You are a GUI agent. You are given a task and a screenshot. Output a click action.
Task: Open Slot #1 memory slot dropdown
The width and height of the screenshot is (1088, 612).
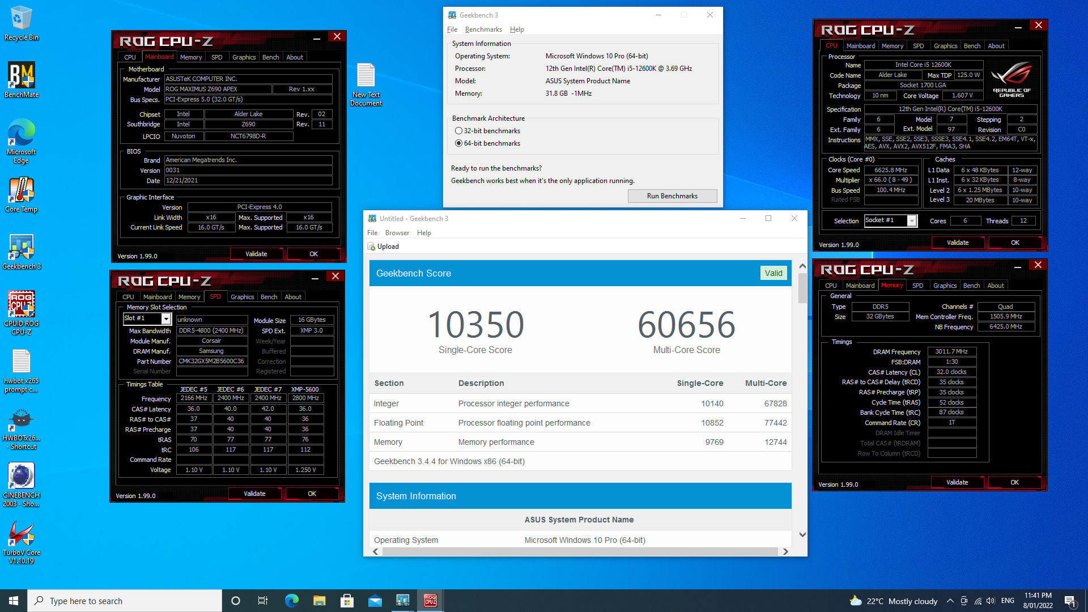(166, 319)
